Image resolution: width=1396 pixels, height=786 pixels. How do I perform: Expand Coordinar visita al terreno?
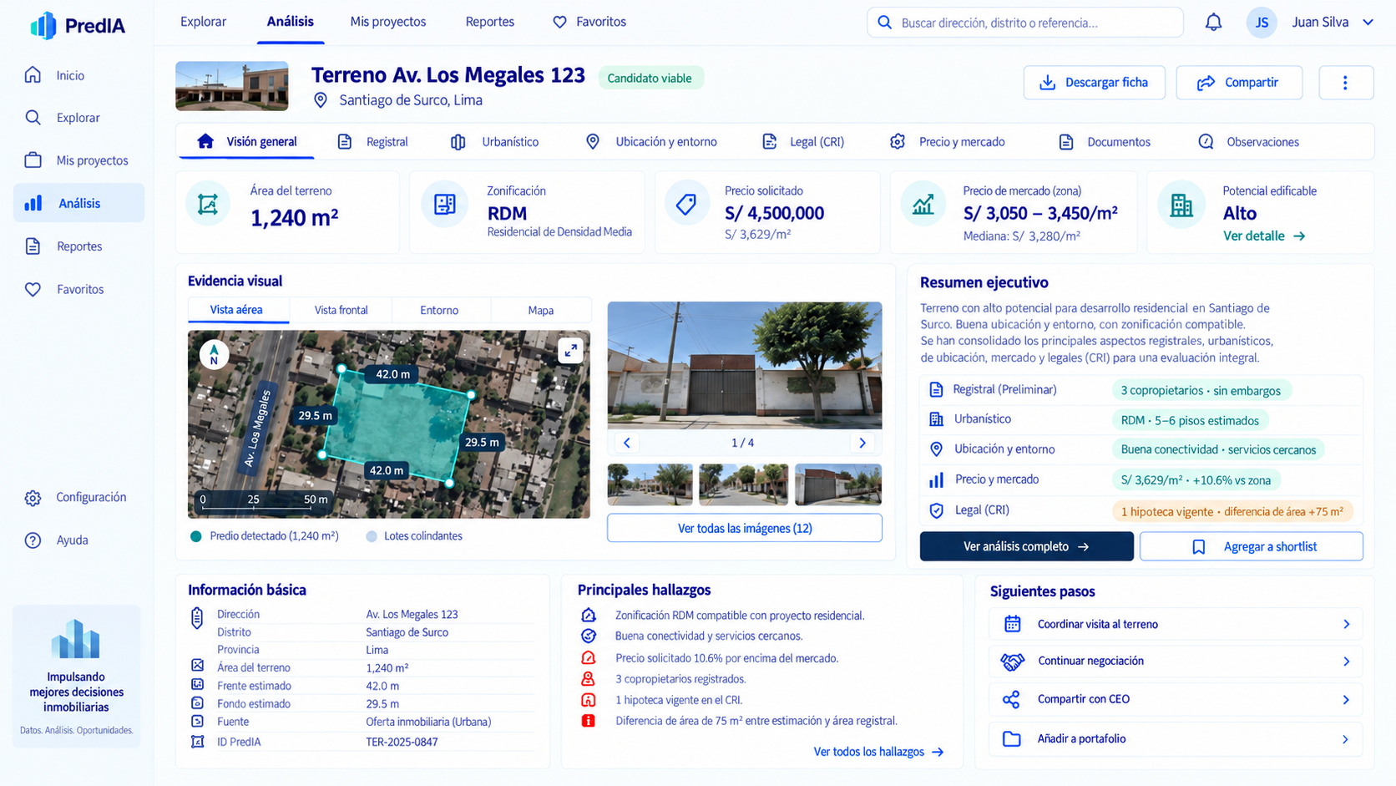pyautogui.click(x=1176, y=624)
